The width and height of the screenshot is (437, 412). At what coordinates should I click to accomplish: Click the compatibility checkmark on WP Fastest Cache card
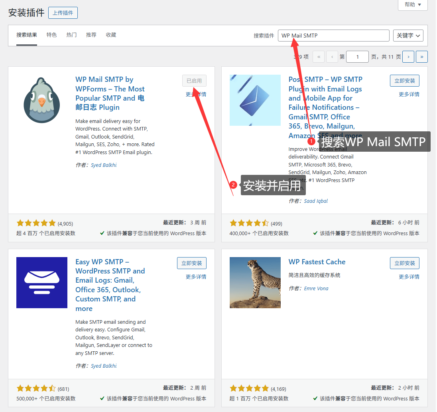[315, 398]
